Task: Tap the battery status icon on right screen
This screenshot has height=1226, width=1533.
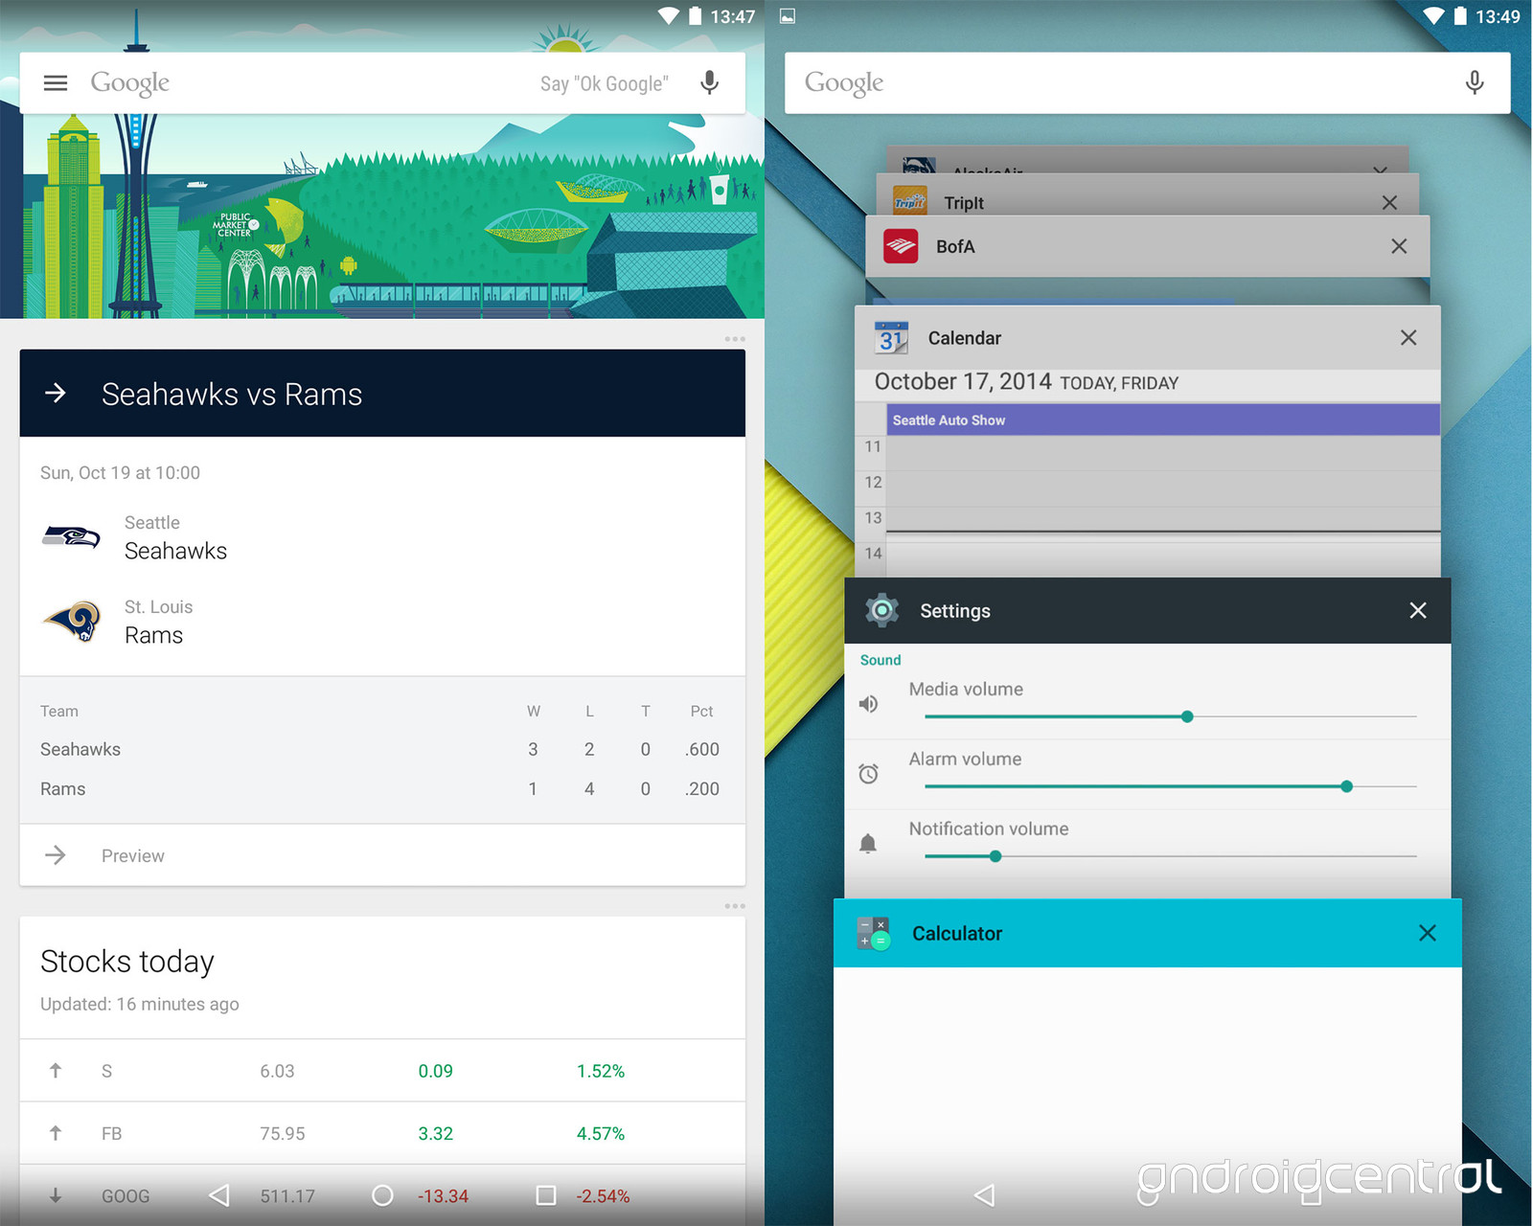Action: tap(1460, 15)
